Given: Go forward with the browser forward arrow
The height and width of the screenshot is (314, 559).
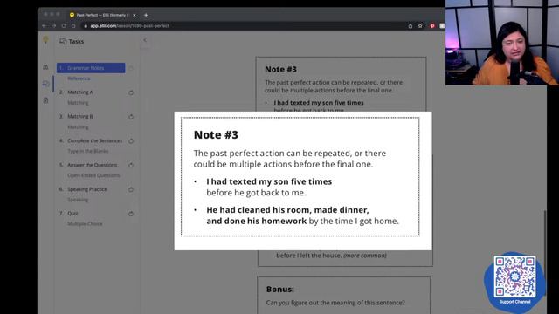Looking at the screenshot, I should pyautogui.click(x=53, y=25).
